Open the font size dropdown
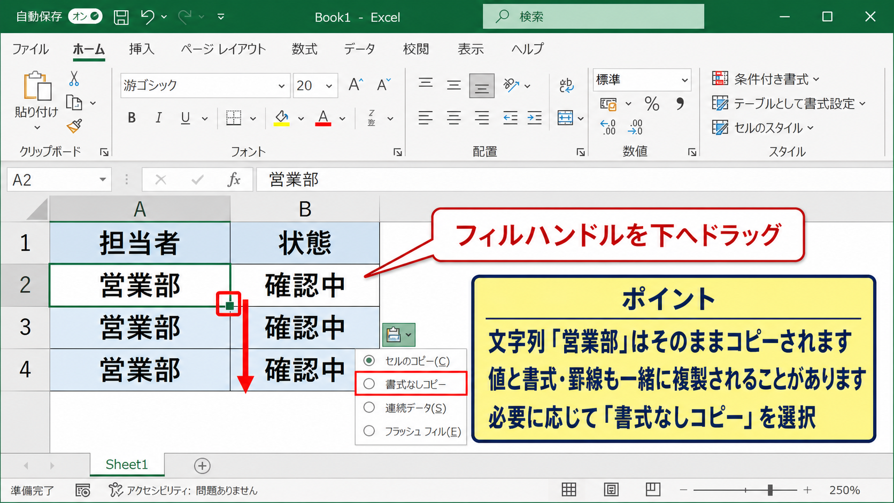This screenshot has width=894, height=503. coord(329,86)
